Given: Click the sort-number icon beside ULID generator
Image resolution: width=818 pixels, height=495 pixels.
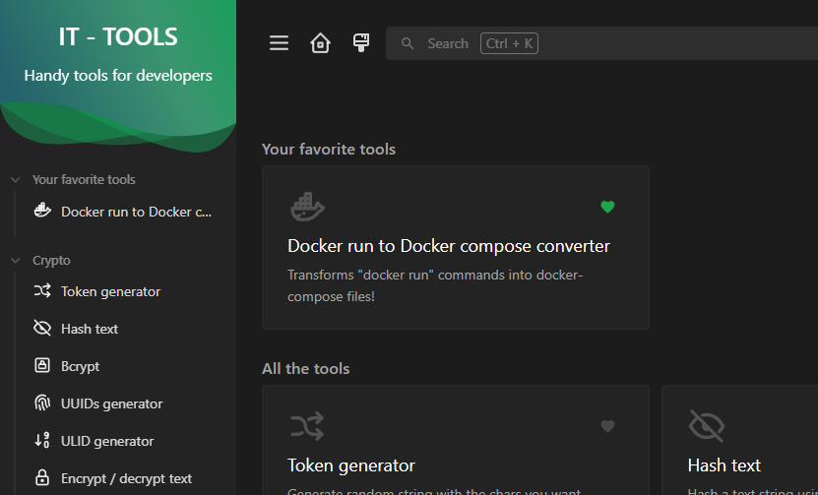Looking at the screenshot, I should [x=42, y=440].
